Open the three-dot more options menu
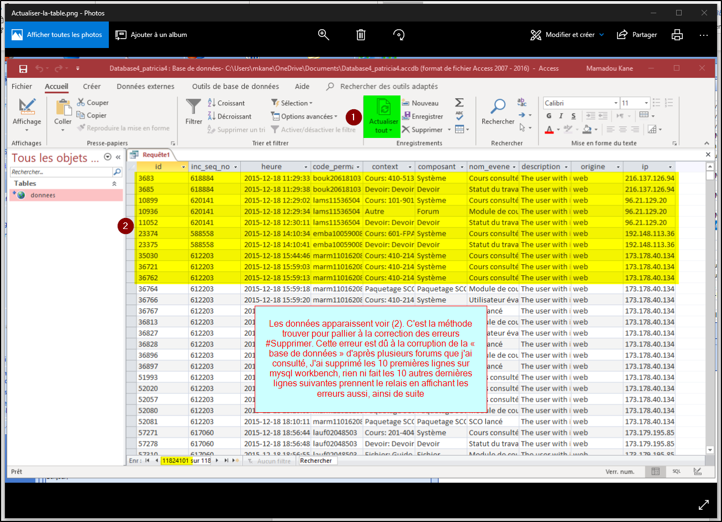Screen dimensions: 722x522 (703, 35)
